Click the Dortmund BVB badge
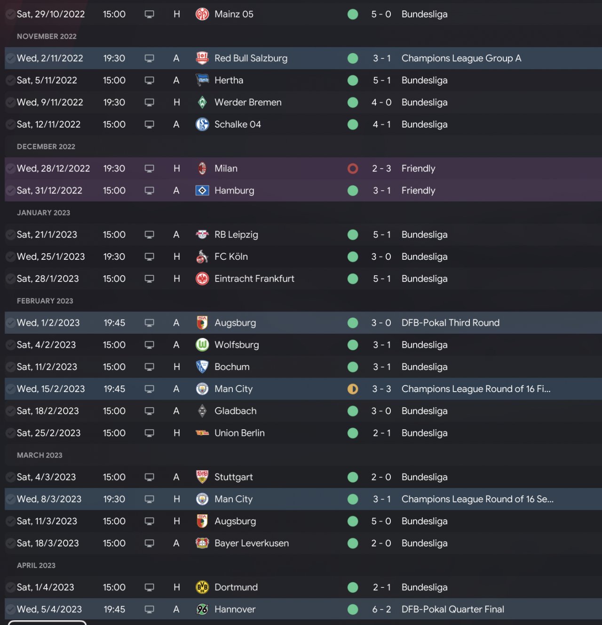602x625 pixels. [202, 587]
